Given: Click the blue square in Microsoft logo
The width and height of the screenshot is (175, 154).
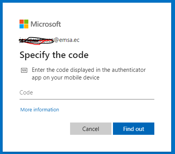Looking at the screenshot, I should tap(21, 26).
